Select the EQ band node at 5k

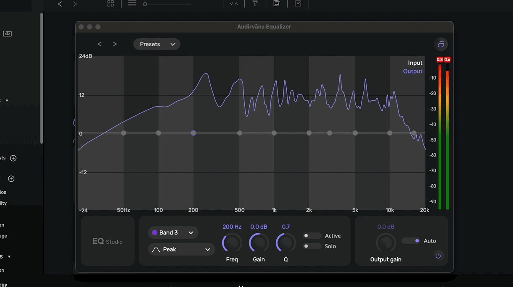click(x=355, y=133)
